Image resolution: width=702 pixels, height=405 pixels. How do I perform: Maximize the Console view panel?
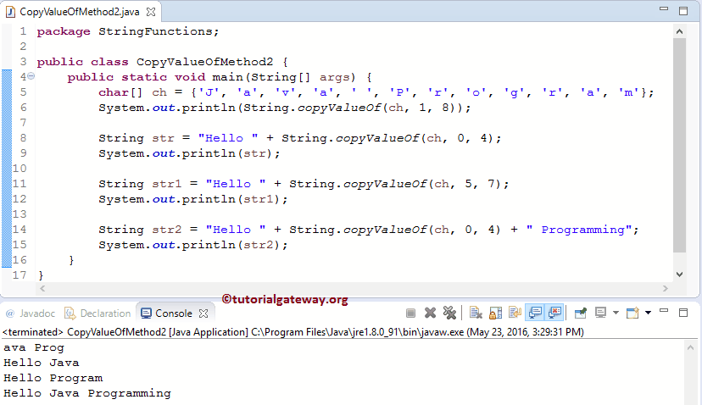pos(683,313)
